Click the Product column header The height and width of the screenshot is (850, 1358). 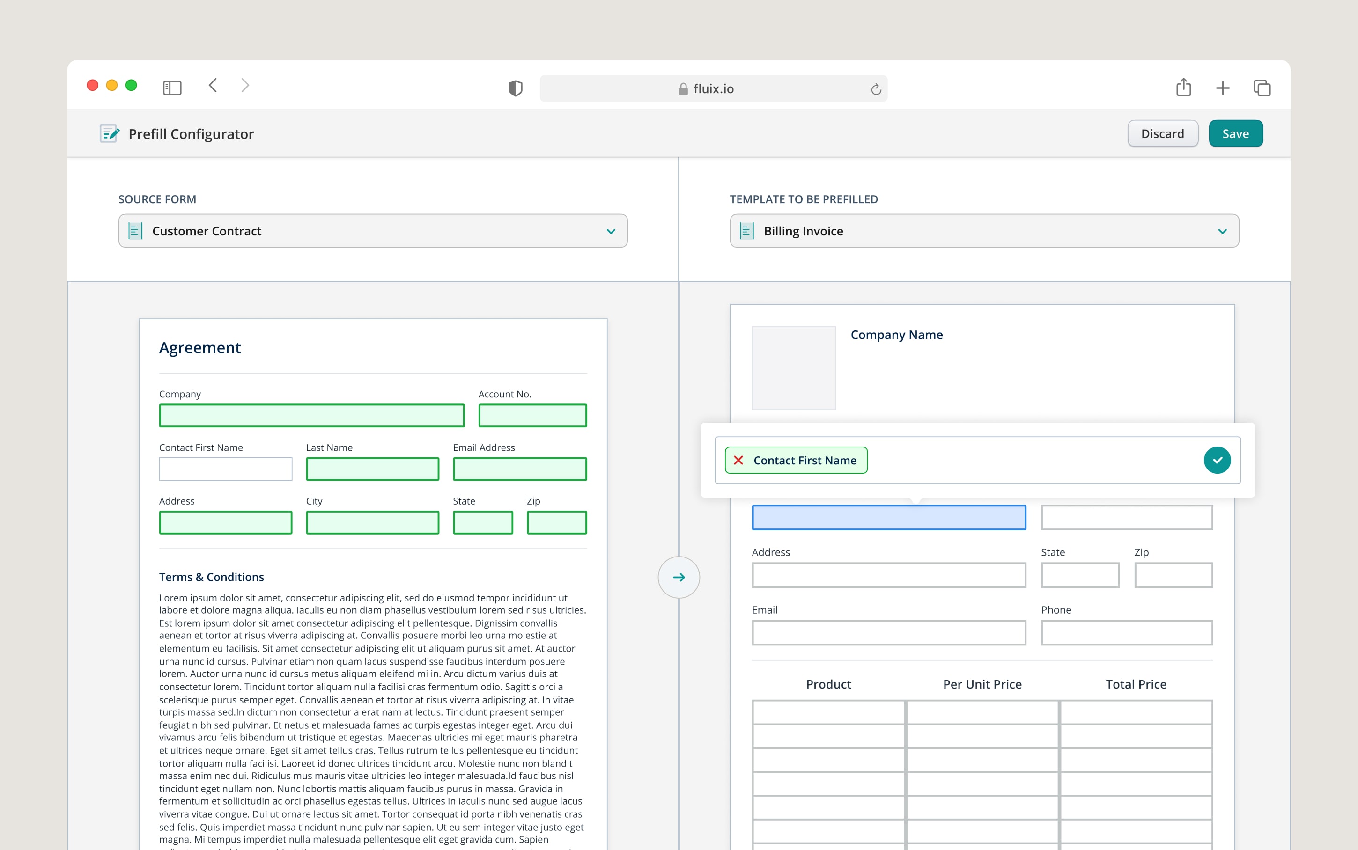tap(828, 684)
